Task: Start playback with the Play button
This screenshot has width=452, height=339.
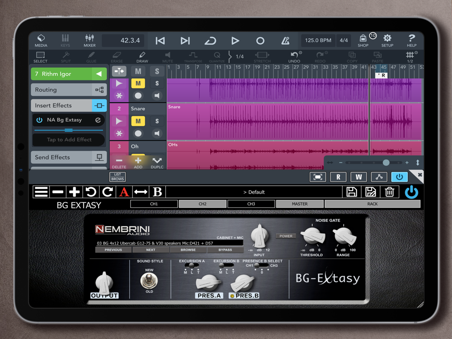Action: point(235,41)
